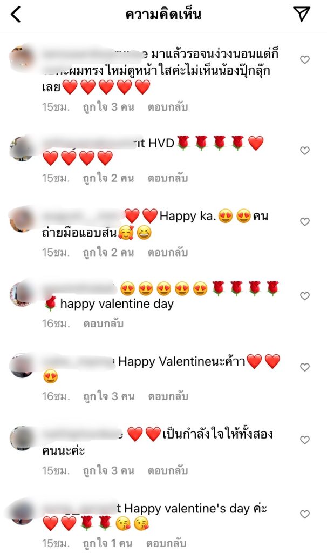Reply to 'เป็นกำลังใจให้ทั้งสอง' comment
This screenshot has height=553, width=327.
(168, 470)
